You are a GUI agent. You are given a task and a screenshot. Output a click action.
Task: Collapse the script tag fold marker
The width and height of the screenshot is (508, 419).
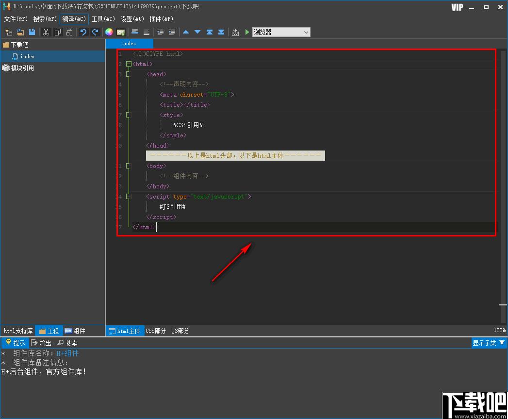pos(129,197)
